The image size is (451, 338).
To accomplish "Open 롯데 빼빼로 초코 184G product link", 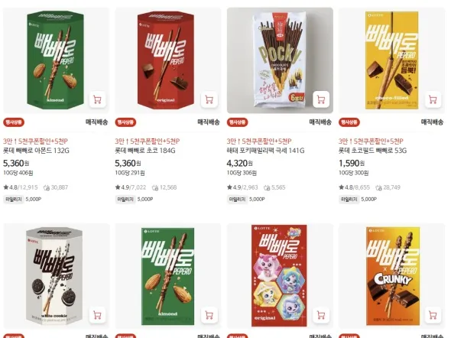I will (145, 151).
